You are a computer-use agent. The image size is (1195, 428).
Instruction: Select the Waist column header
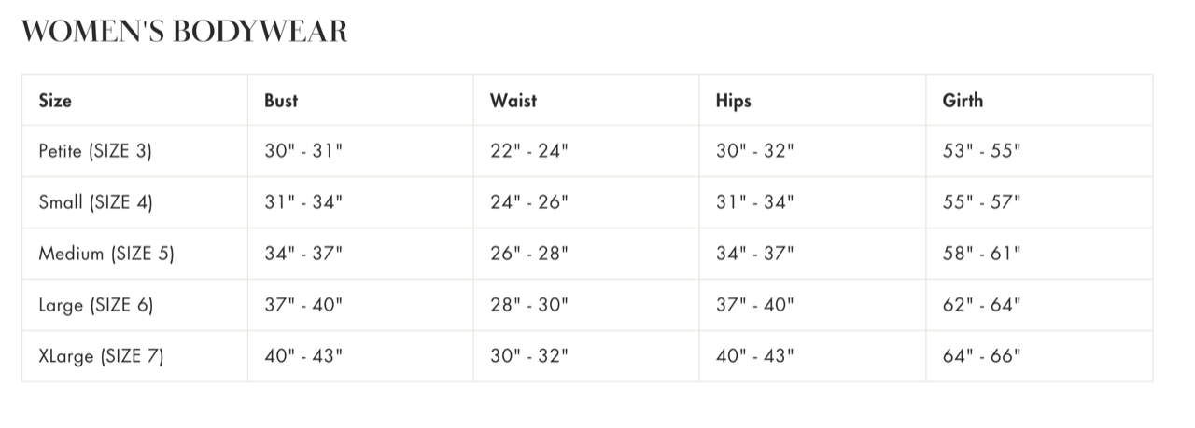[x=513, y=100]
